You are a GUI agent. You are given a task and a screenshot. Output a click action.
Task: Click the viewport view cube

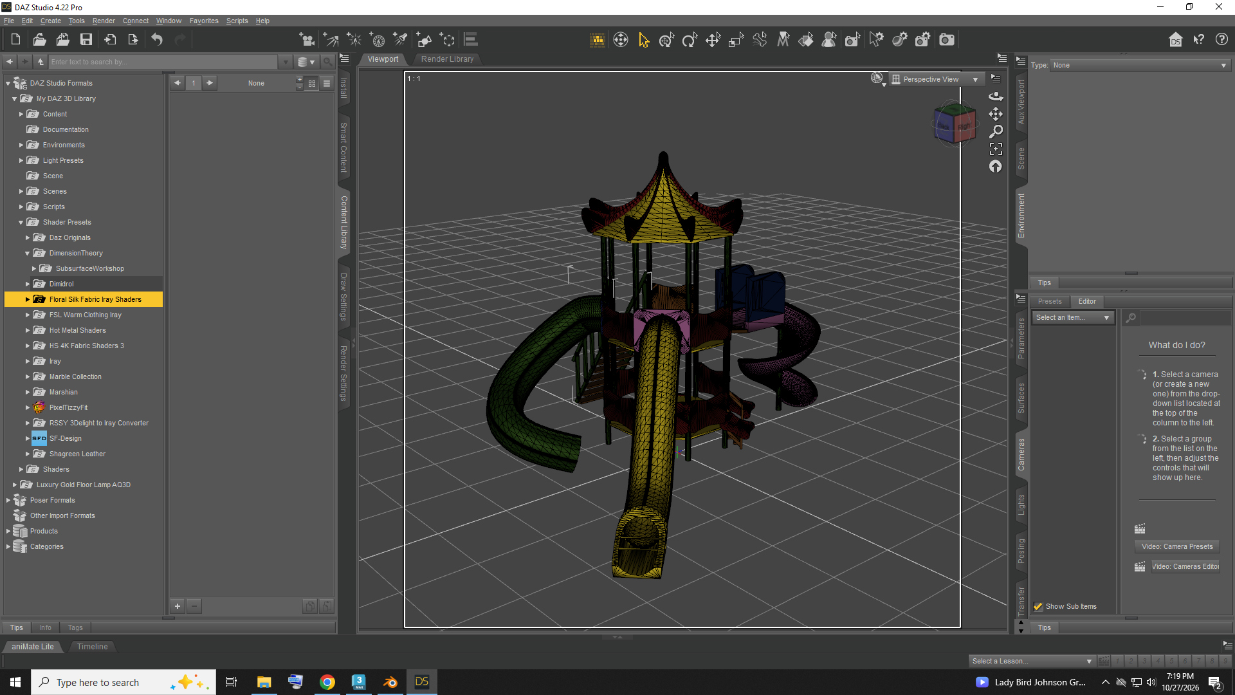(x=955, y=124)
